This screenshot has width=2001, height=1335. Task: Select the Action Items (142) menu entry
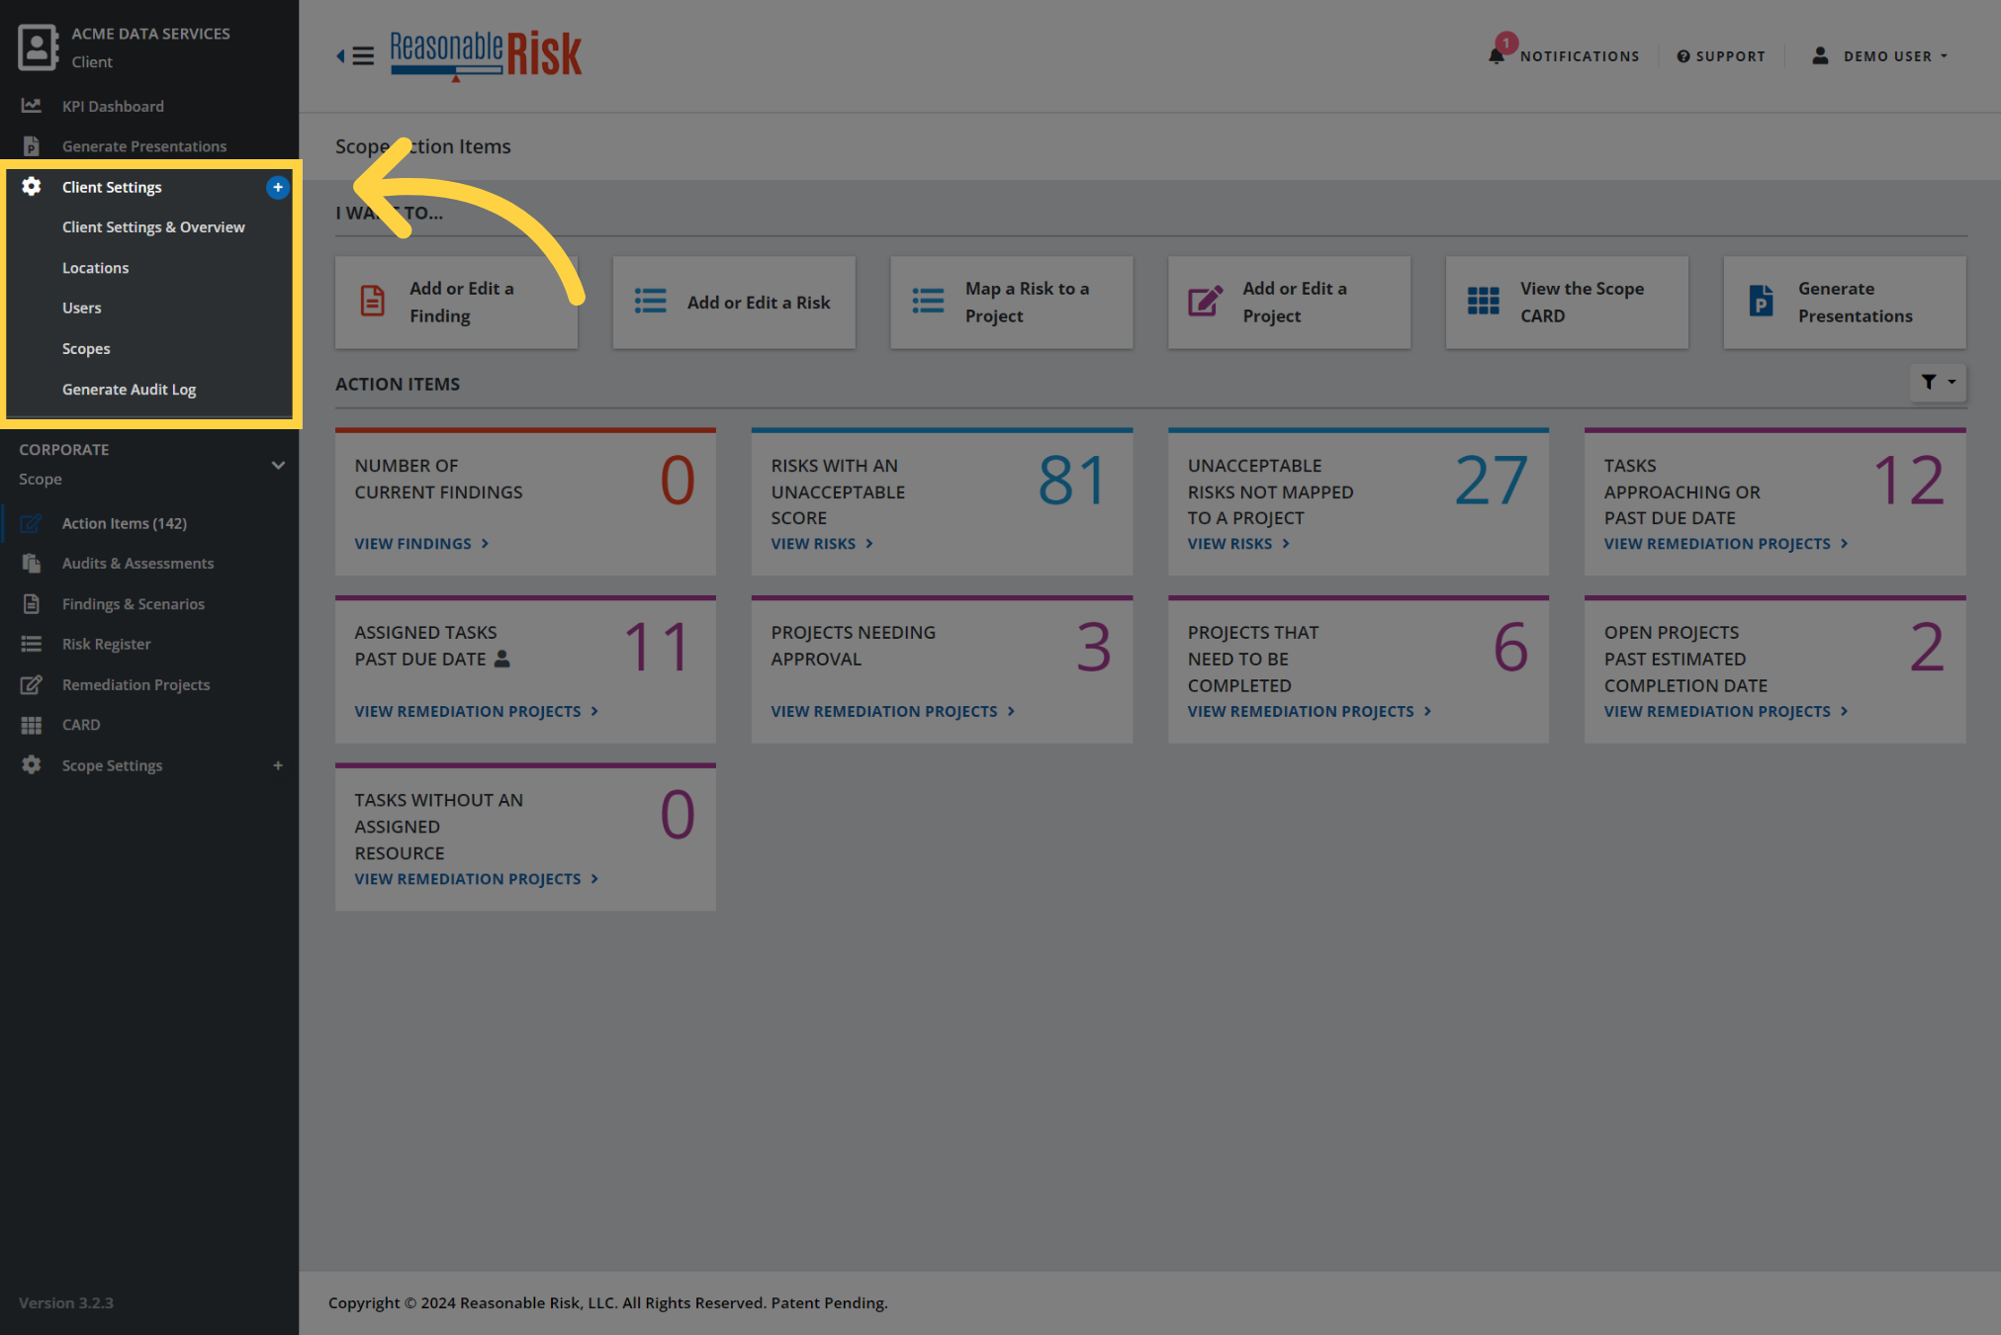(125, 523)
